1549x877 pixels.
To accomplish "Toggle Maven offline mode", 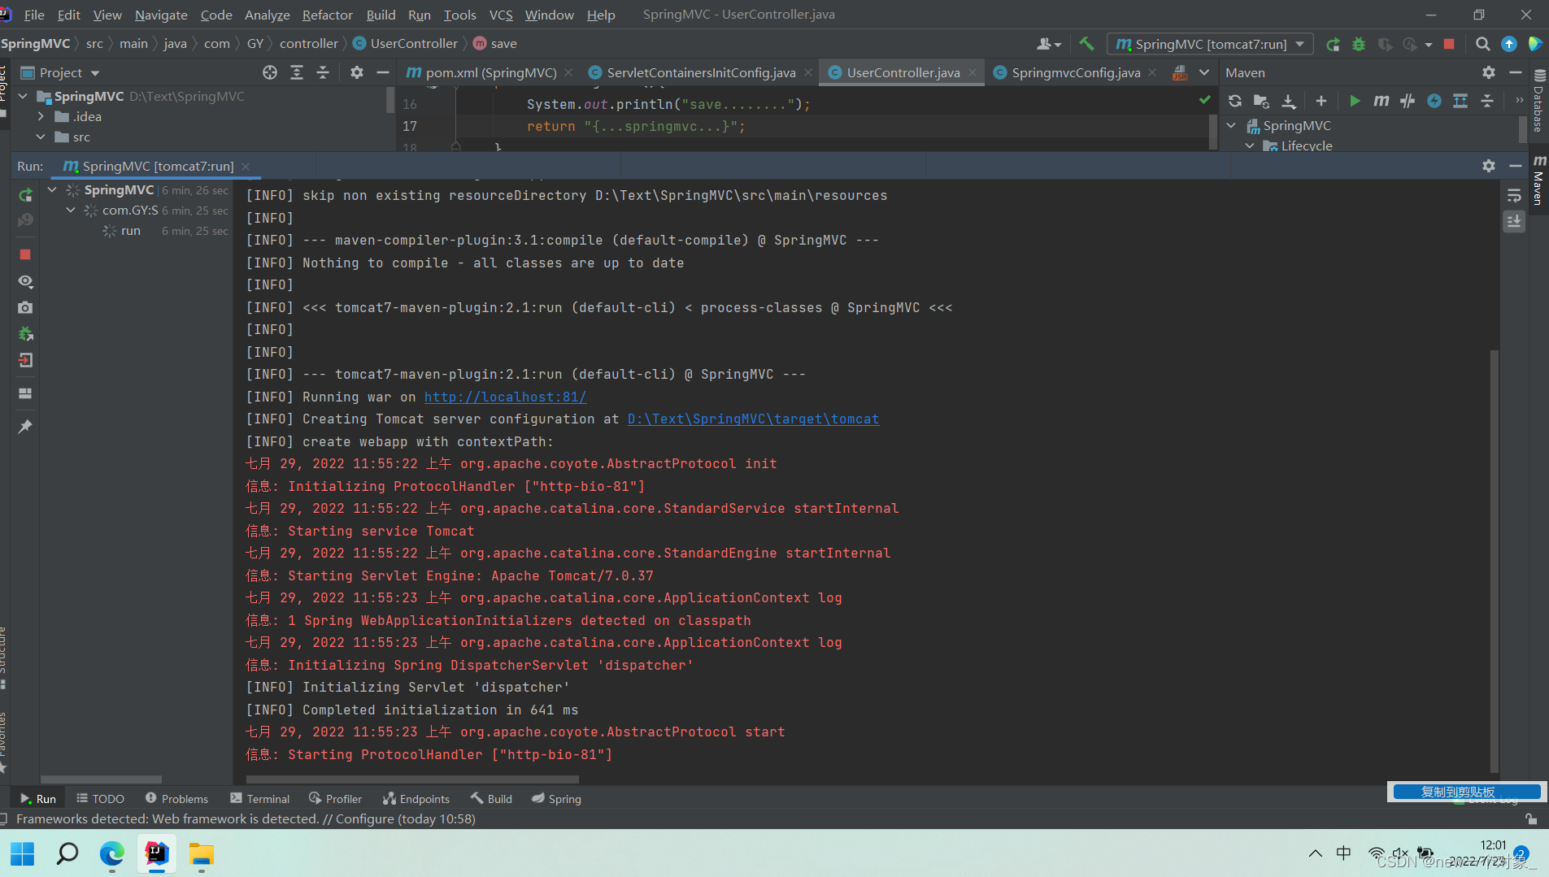I will pos(1408,101).
